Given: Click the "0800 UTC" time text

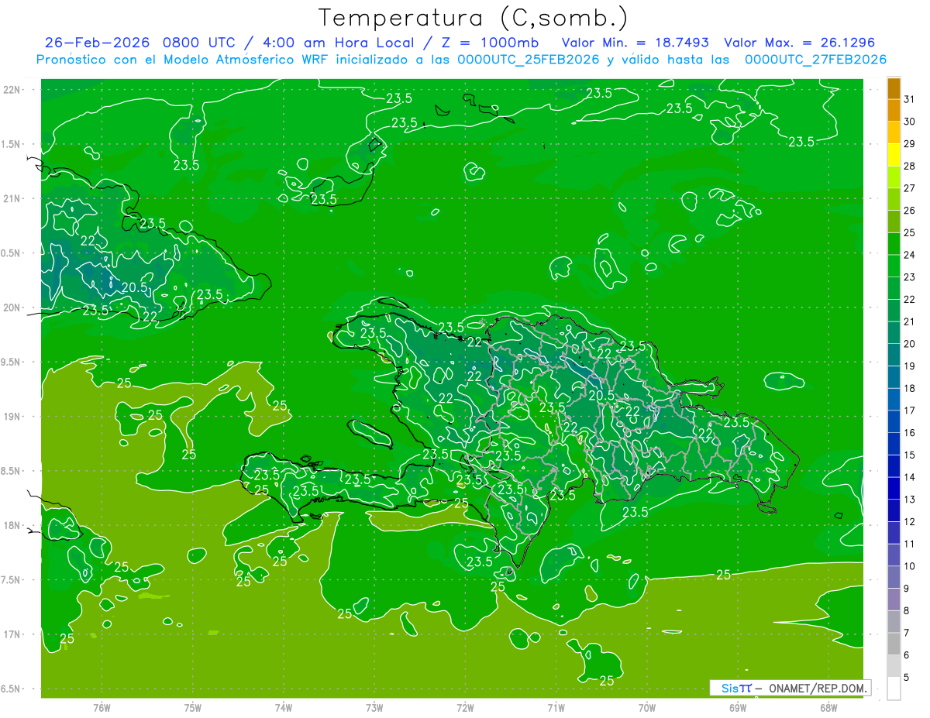Looking at the screenshot, I should point(199,42).
